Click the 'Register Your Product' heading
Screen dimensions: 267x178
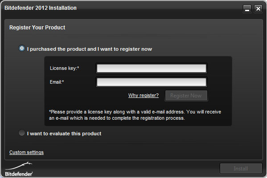point(37,28)
